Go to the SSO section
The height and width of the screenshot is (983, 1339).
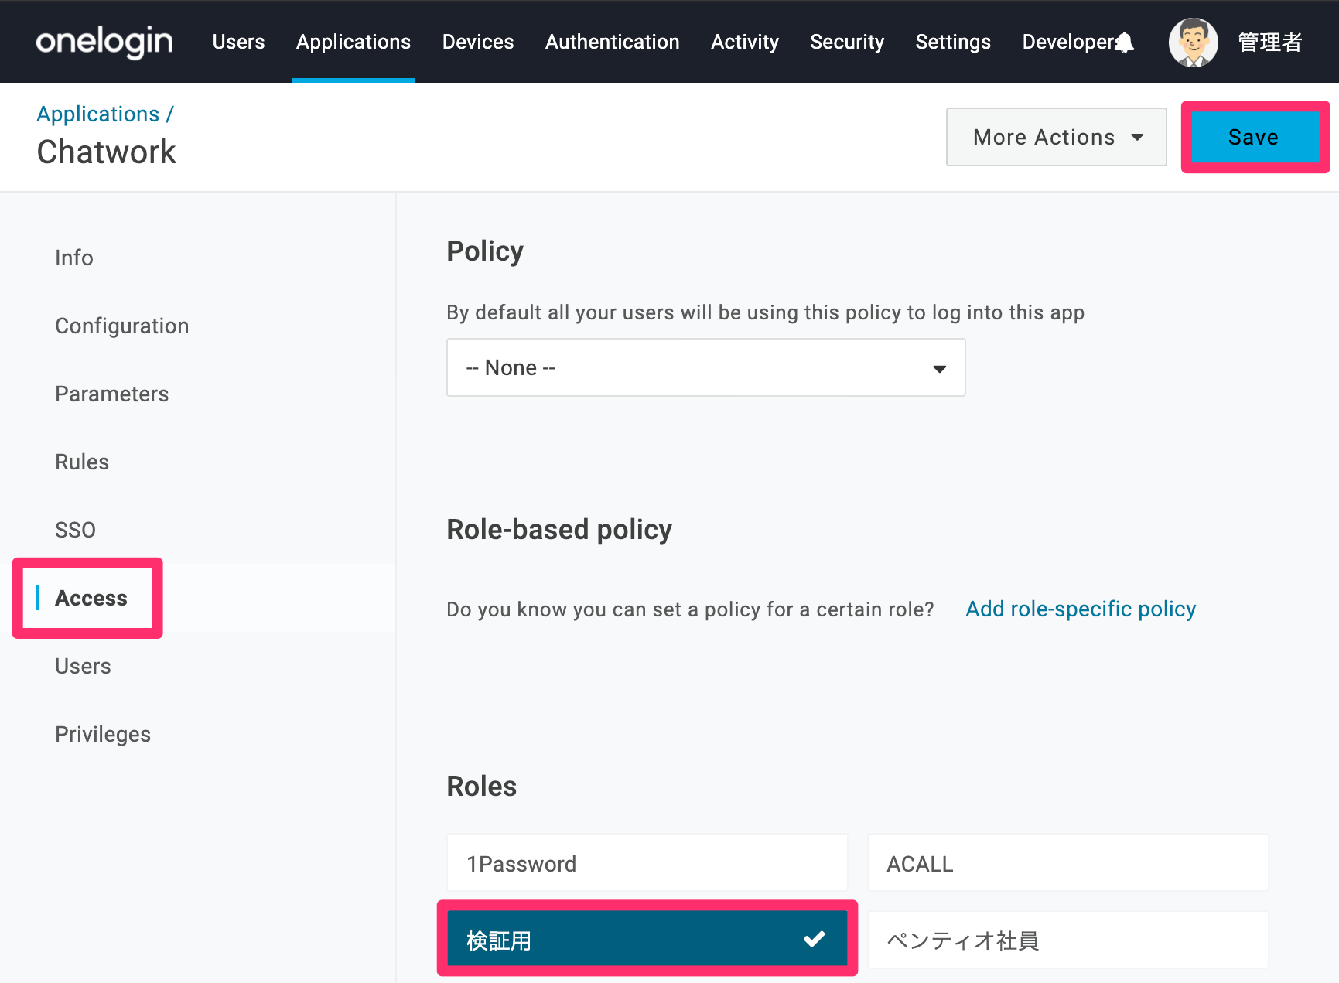(76, 530)
